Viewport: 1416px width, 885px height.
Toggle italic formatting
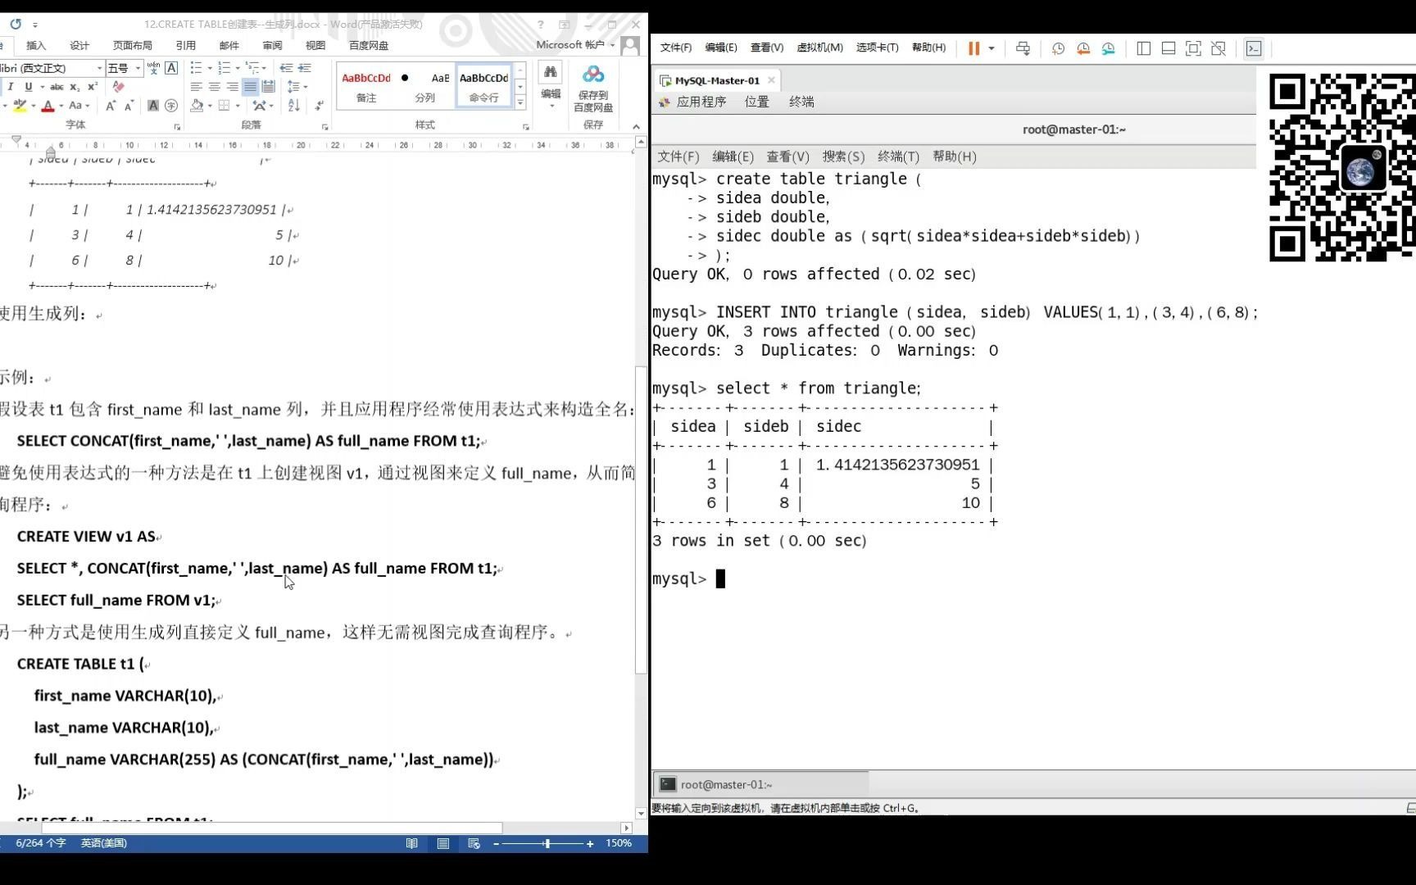coord(11,87)
